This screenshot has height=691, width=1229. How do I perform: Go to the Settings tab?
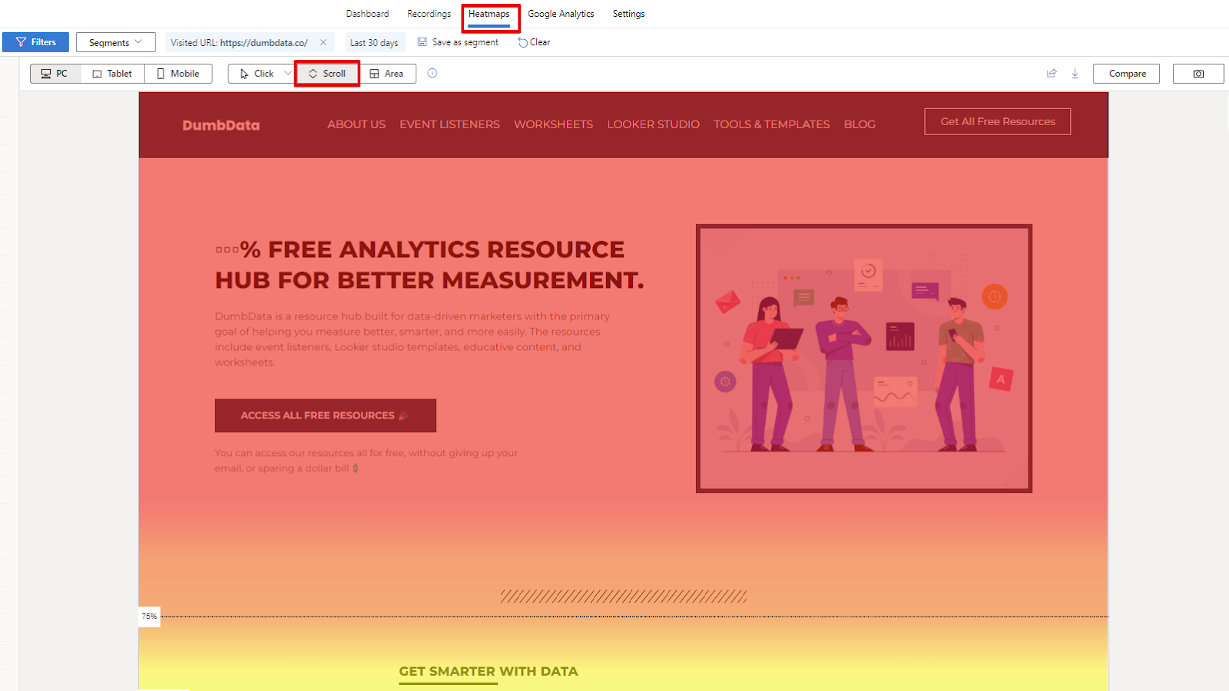point(628,14)
